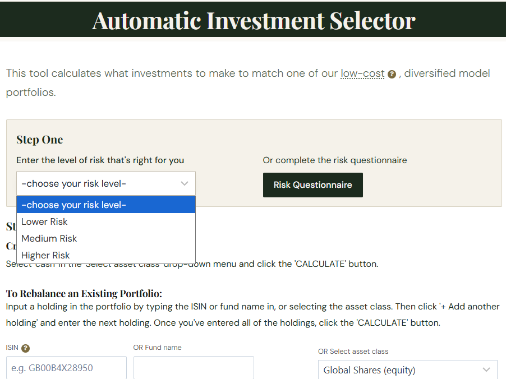Launch the Risk Questionnaire button
Screen dimensions: 506x379
pyautogui.click(x=312, y=185)
